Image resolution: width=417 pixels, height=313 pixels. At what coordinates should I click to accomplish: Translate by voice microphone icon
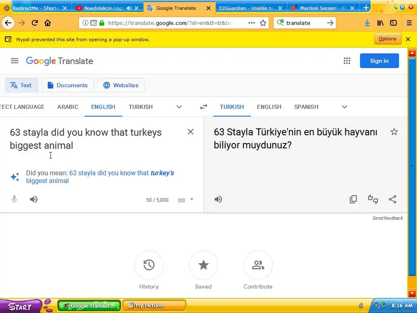pos(14,199)
